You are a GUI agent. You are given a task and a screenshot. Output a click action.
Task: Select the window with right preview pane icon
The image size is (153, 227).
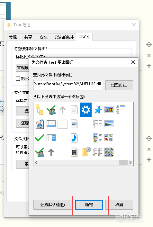pos(51,138)
